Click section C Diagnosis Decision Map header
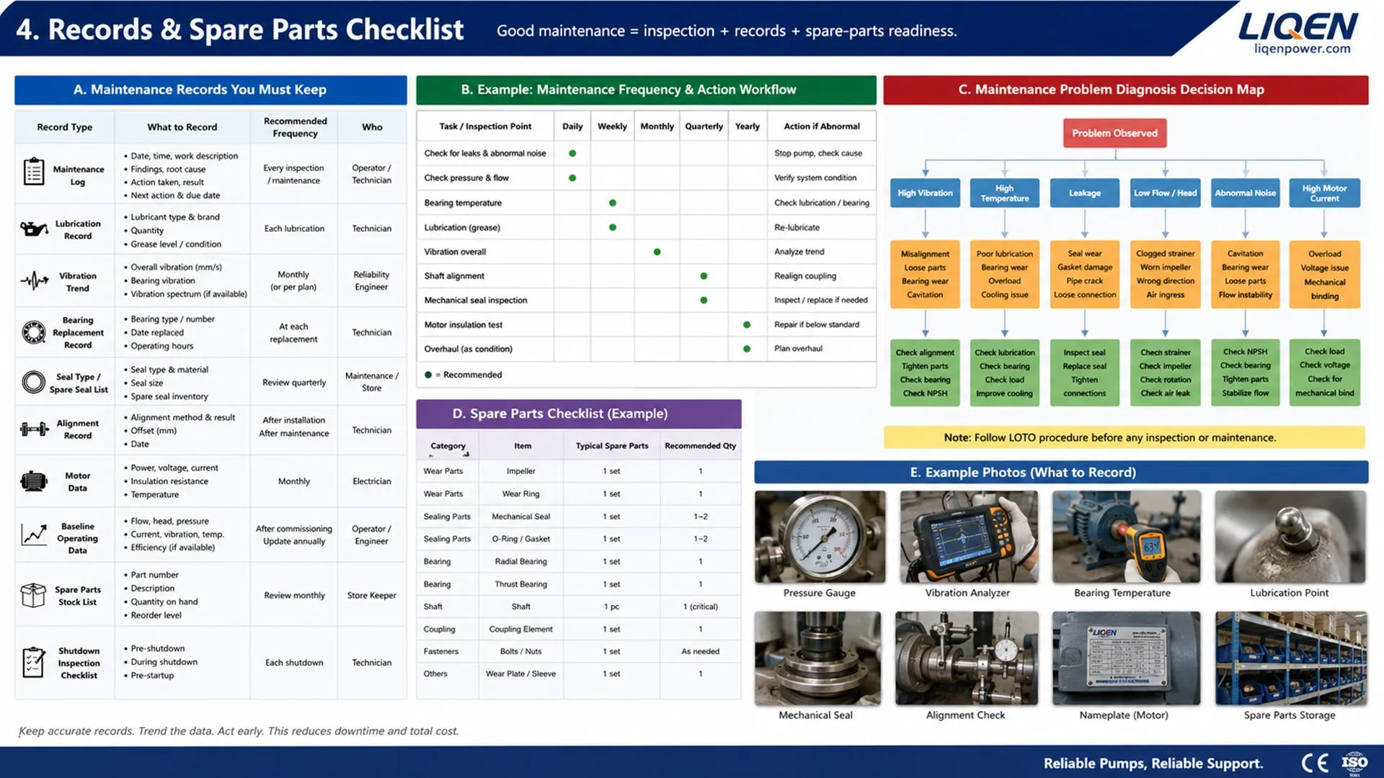The height and width of the screenshot is (778, 1384). pos(1125,90)
